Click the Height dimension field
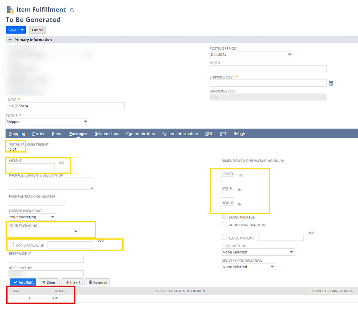 pyautogui.click(x=228, y=209)
